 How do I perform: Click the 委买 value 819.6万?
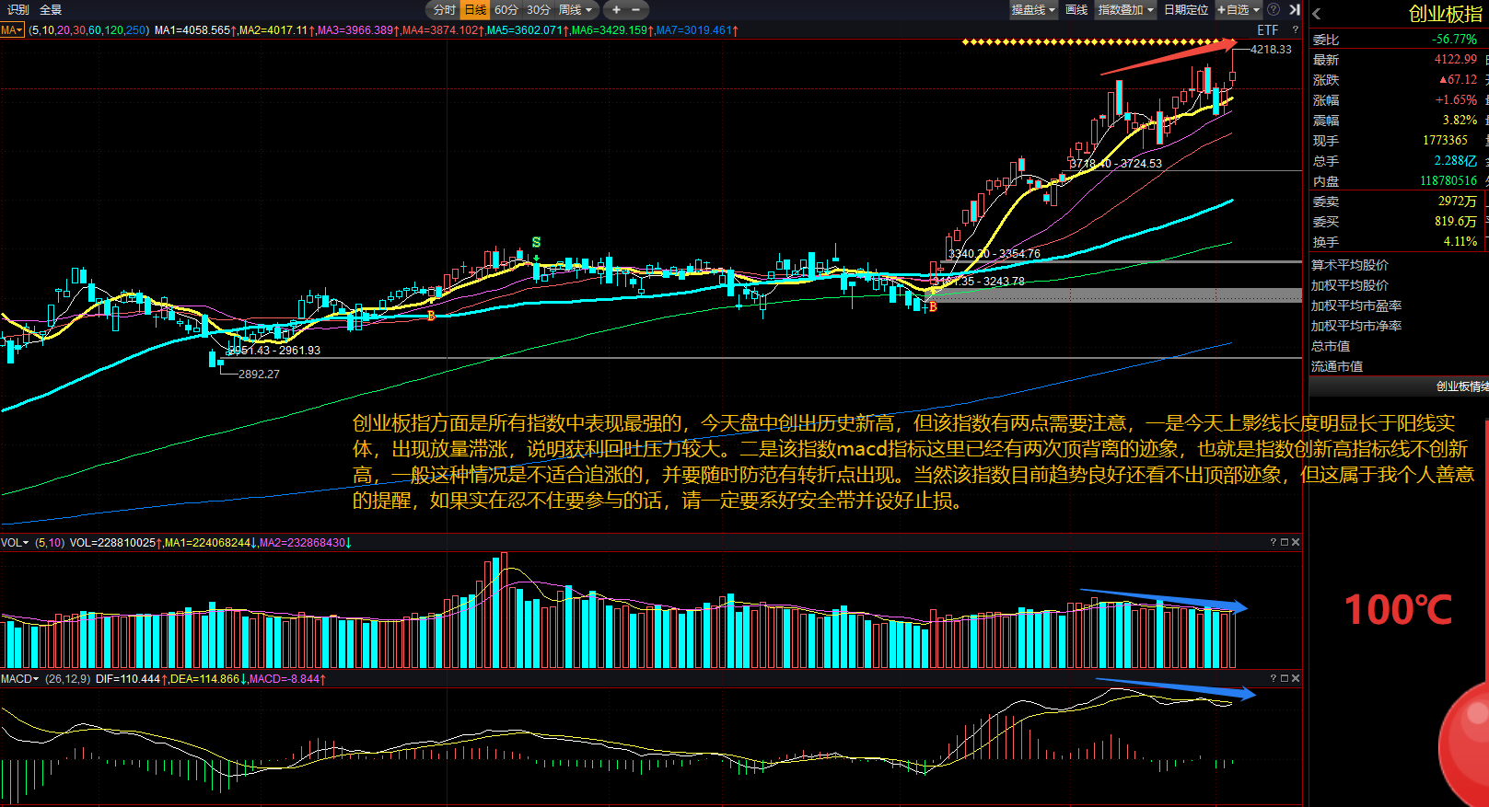point(1455,222)
